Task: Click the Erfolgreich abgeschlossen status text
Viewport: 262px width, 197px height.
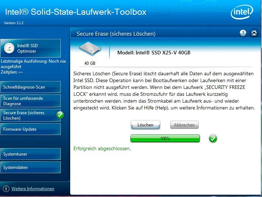Action: click(x=102, y=148)
